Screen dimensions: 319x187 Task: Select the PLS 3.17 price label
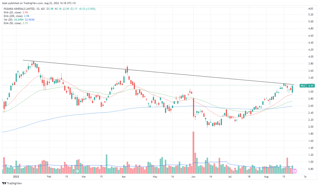point(307,86)
